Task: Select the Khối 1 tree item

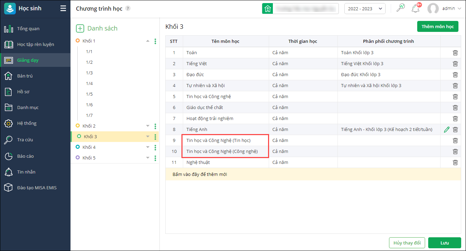Action: (x=89, y=41)
